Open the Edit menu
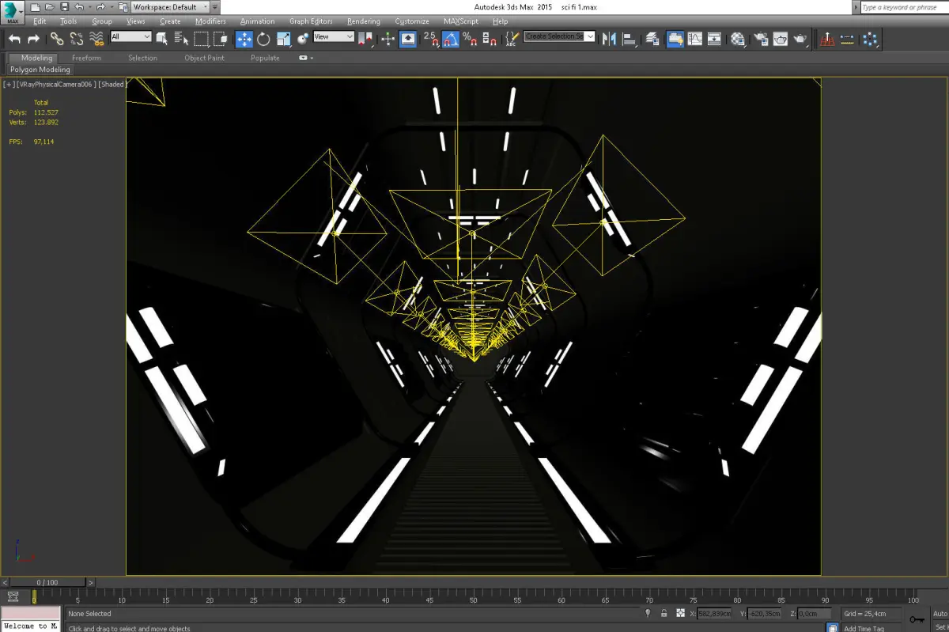The height and width of the screenshot is (632, 949). (x=40, y=21)
